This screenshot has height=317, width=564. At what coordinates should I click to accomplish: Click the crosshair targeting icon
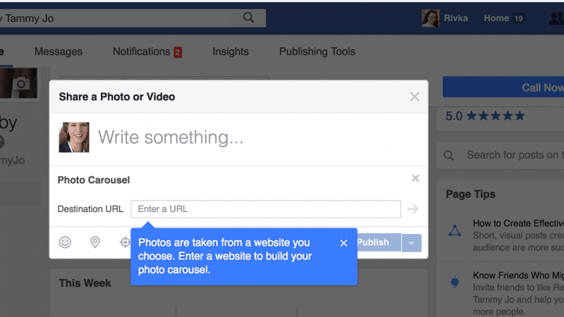(125, 242)
